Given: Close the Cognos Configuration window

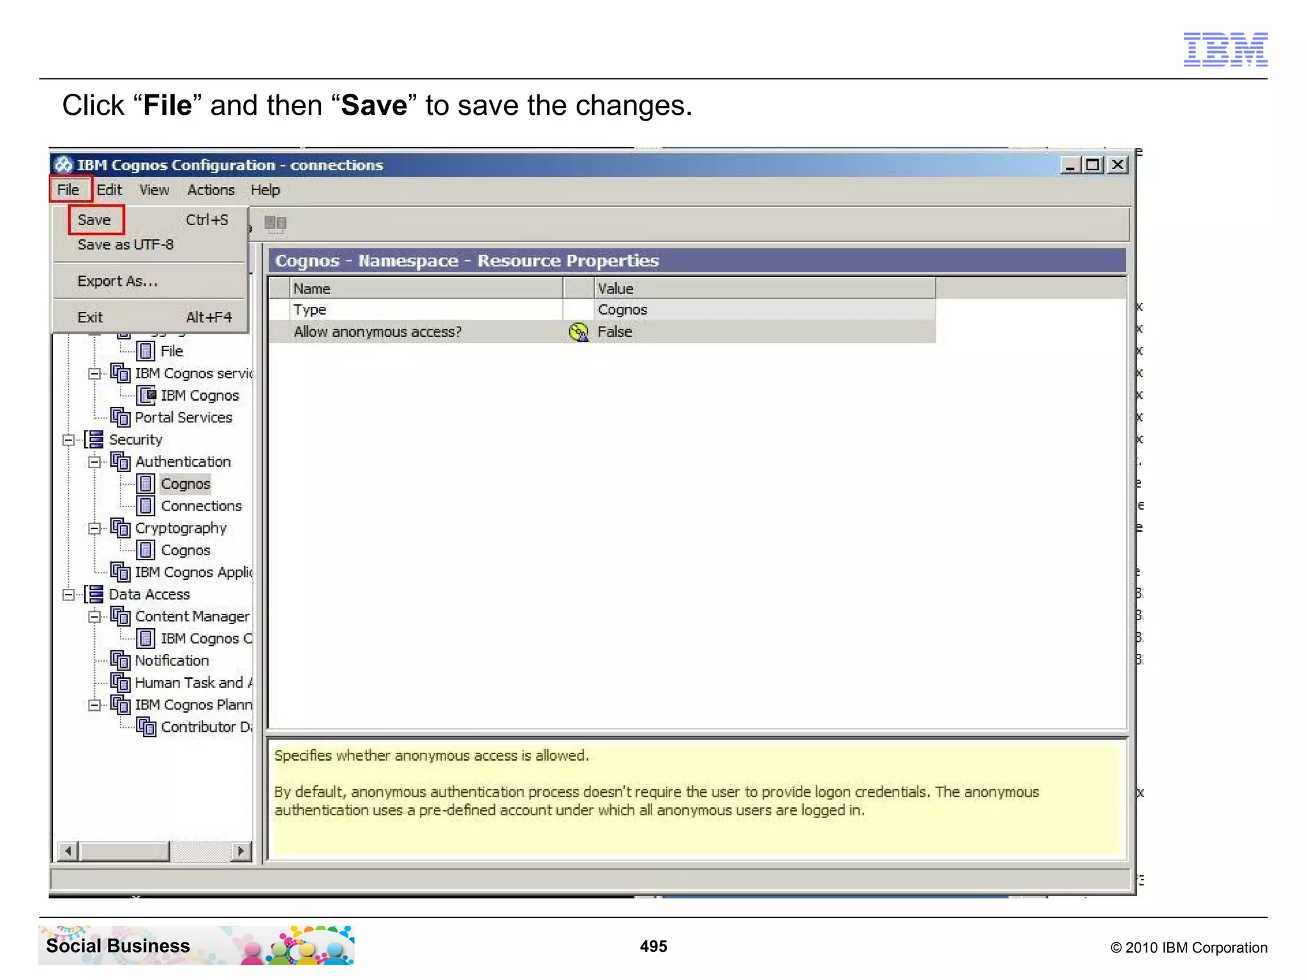Looking at the screenshot, I should pyautogui.click(x=1117, y=165).
